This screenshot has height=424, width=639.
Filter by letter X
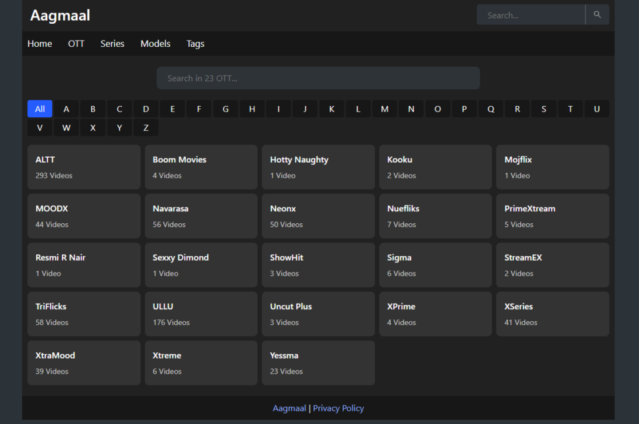coord(93,128)
